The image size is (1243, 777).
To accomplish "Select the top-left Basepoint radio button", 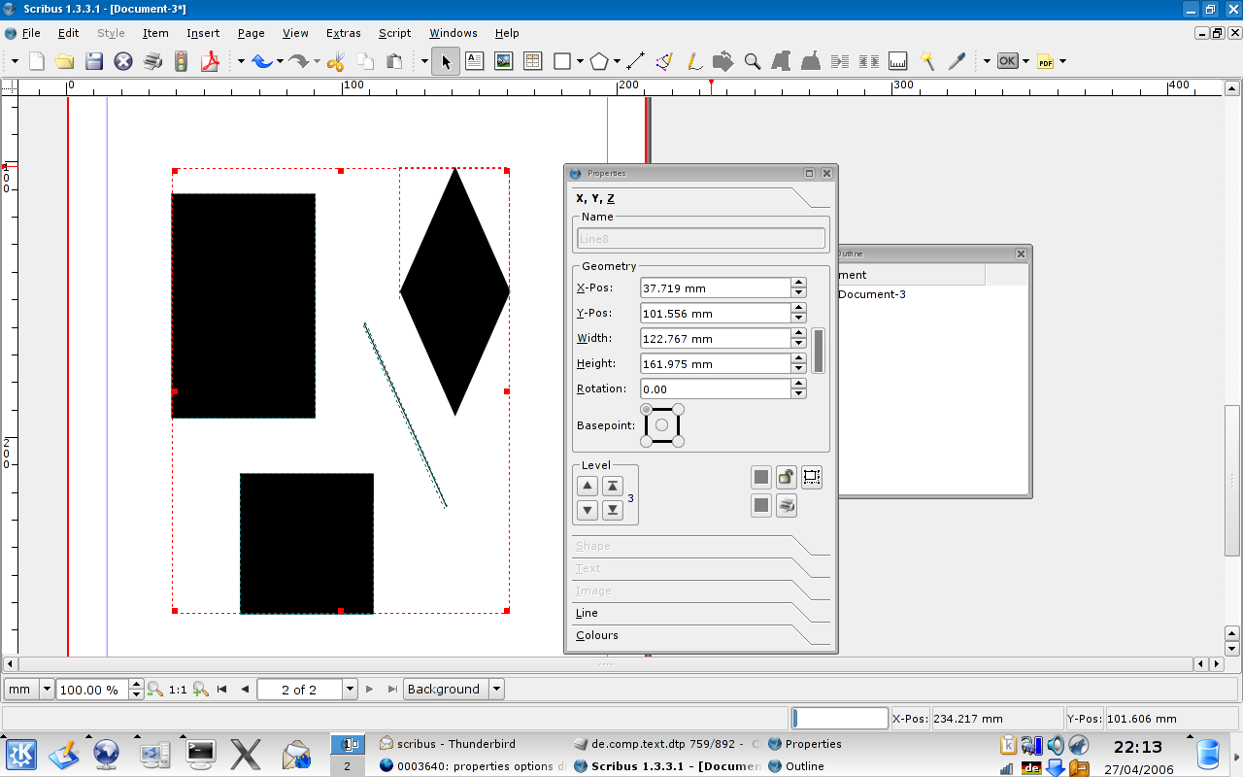I will tap(647, 409).
